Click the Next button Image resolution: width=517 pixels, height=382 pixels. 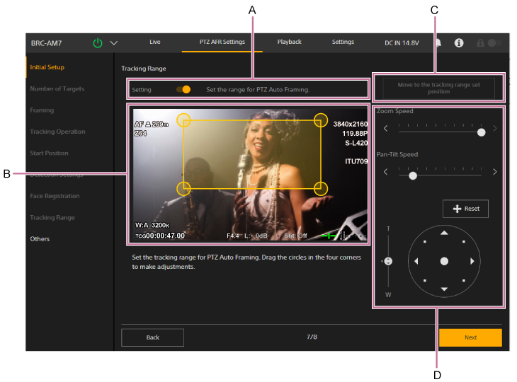(x=470, y=337)
